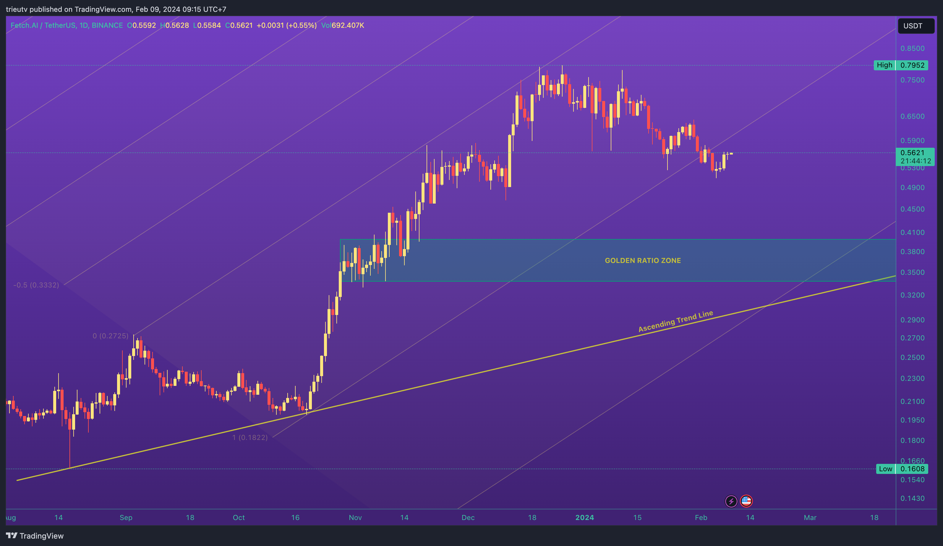Click the 0.6500 price axis label
Image resolution: width=943 pixels, height=546 pixels.
pos(912,117)
